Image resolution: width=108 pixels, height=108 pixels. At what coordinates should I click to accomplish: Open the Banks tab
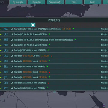pyautogui.click(x=93, y=2)
